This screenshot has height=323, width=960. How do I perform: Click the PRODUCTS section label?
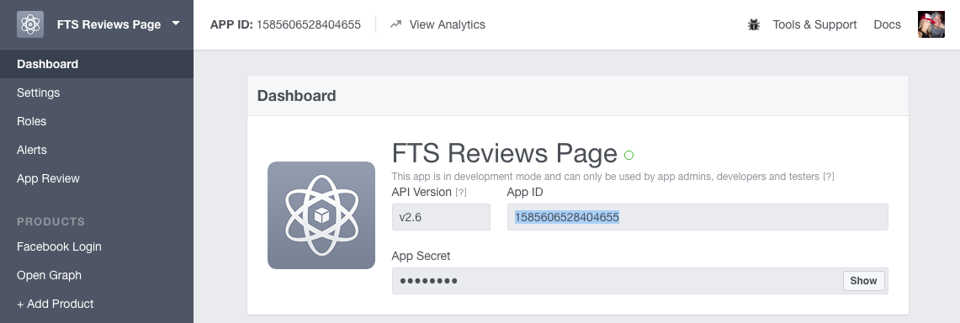point(50,221)
